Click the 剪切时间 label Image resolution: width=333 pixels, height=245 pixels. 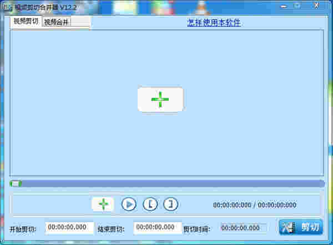click(196, 229)
